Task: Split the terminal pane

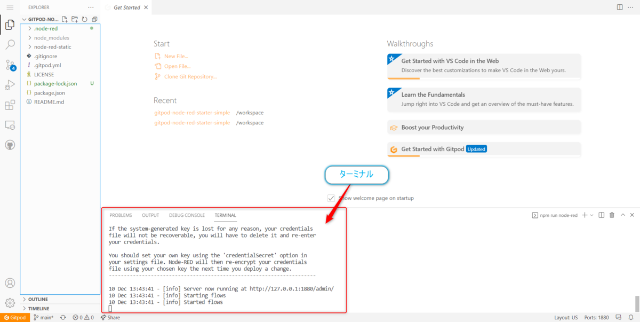Action: coord(602,215)
